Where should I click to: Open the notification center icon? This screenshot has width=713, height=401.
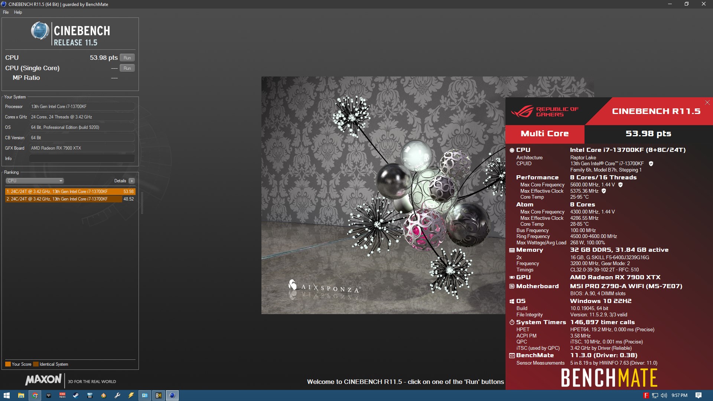click(699, 395)
